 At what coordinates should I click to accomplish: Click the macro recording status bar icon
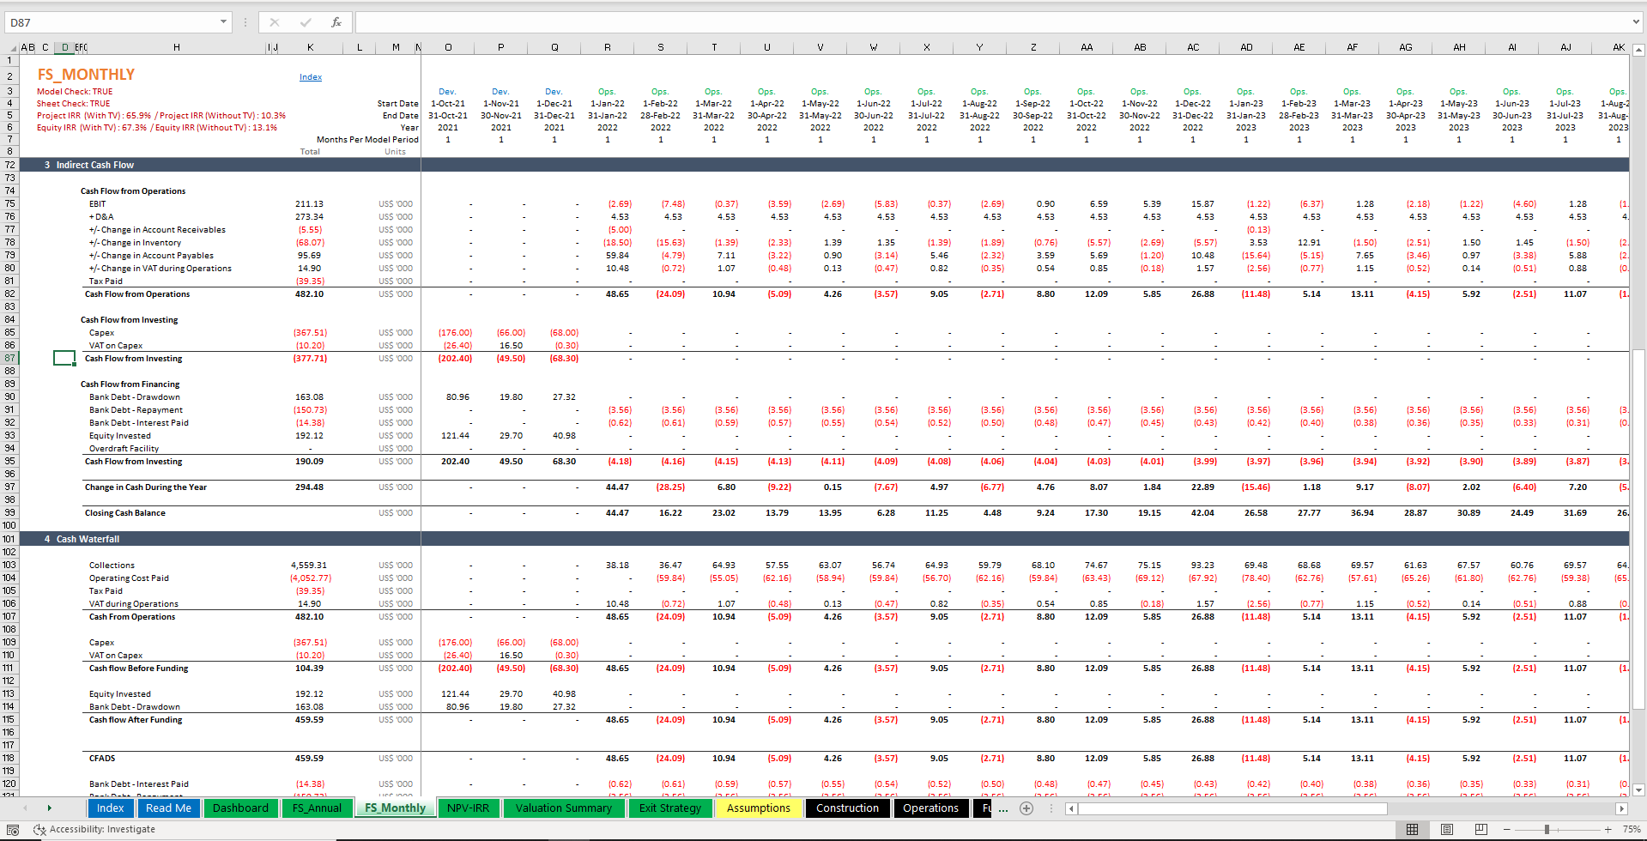tap(12, 830)
